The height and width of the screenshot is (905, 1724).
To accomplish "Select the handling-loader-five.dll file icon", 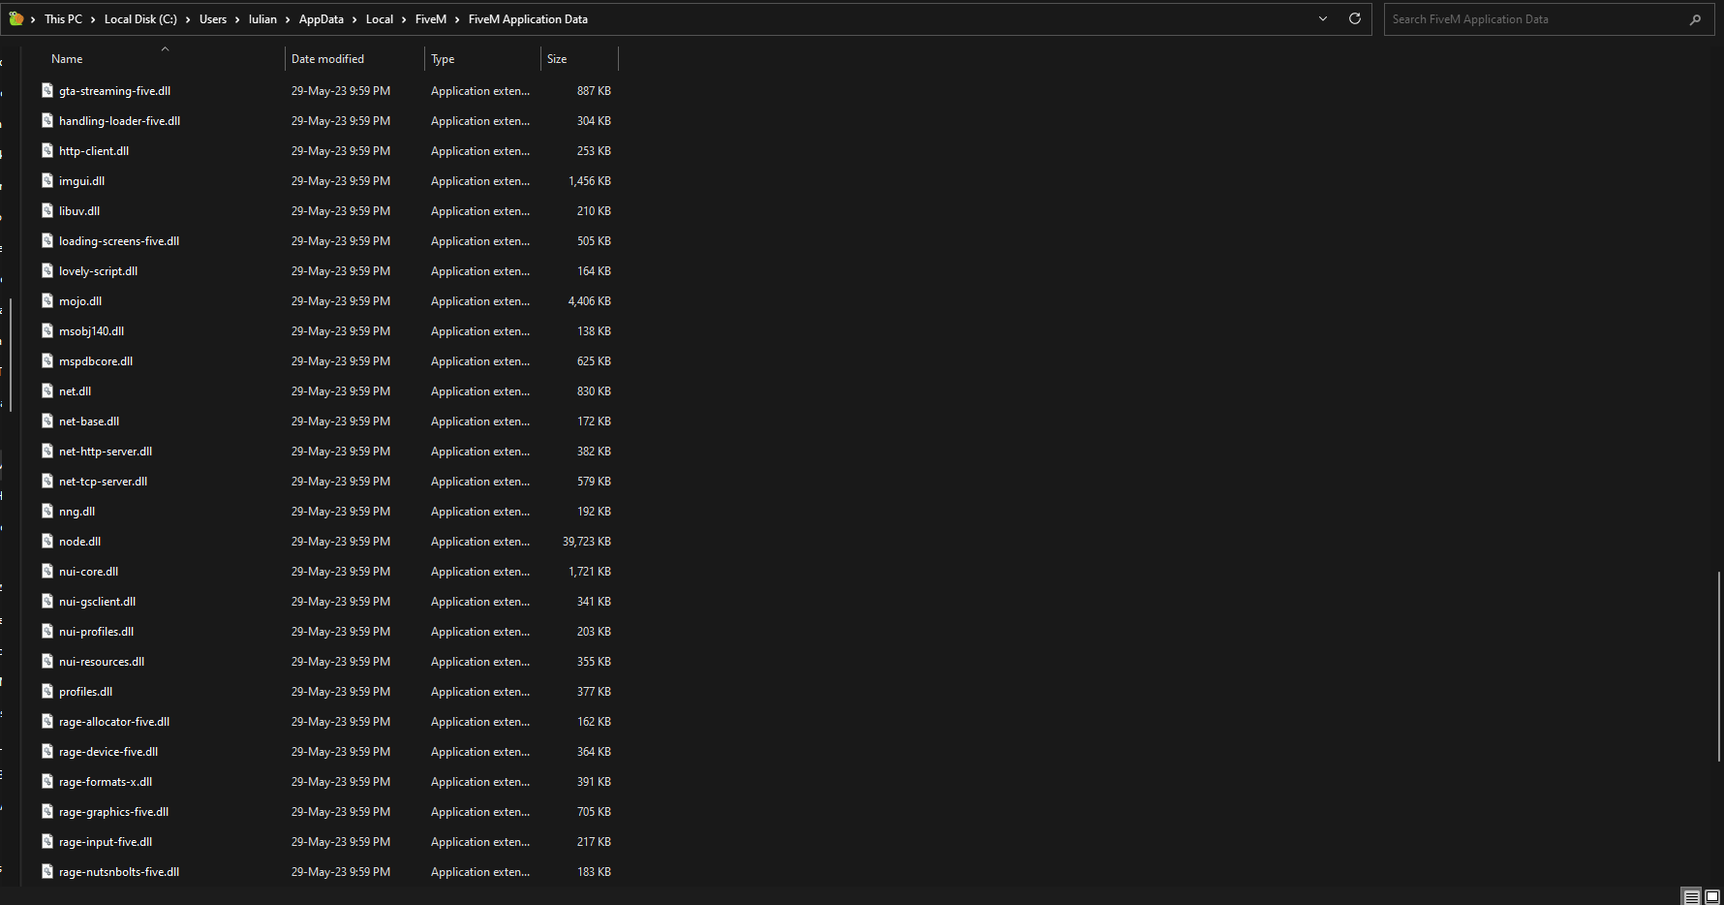I will [x=47, y=120].
